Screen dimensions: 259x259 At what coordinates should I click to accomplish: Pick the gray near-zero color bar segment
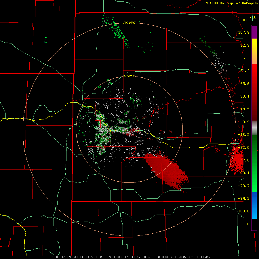pos(254,128)
